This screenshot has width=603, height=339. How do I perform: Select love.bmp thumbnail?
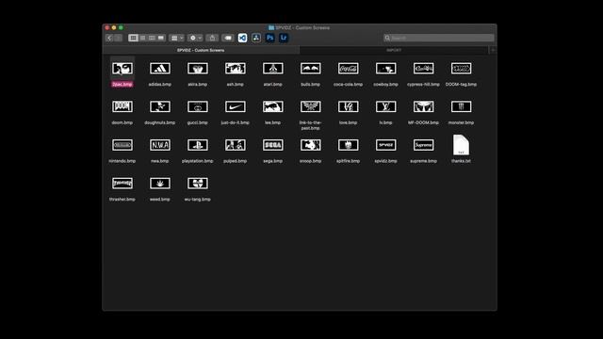tap(349, 106)
